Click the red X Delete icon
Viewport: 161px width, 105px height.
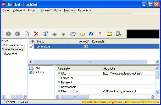tap(36, 34)
